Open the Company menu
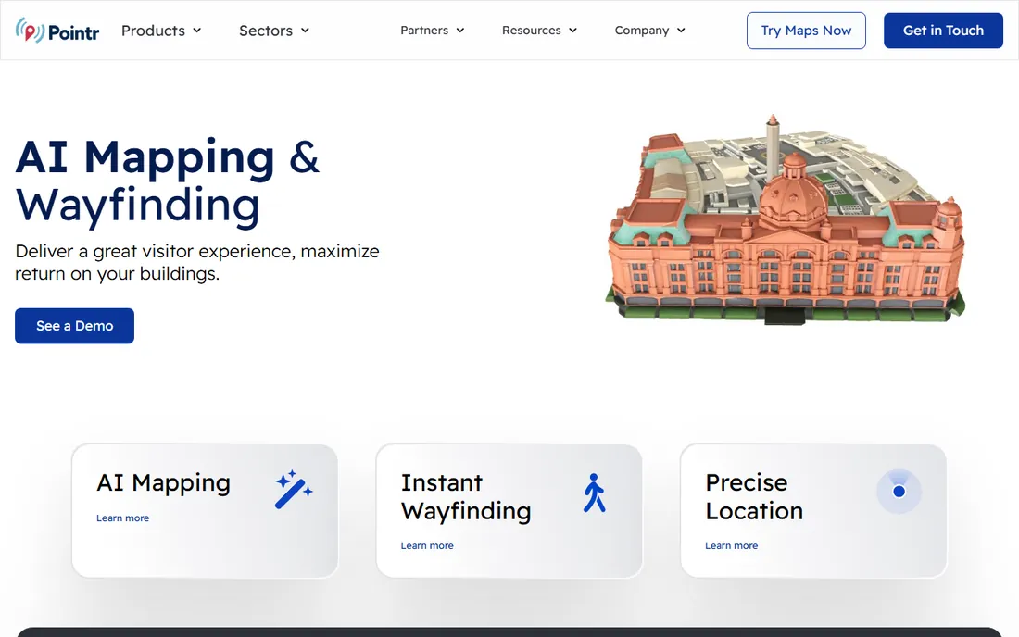The image size is (1019, 637). pos(650,31)
